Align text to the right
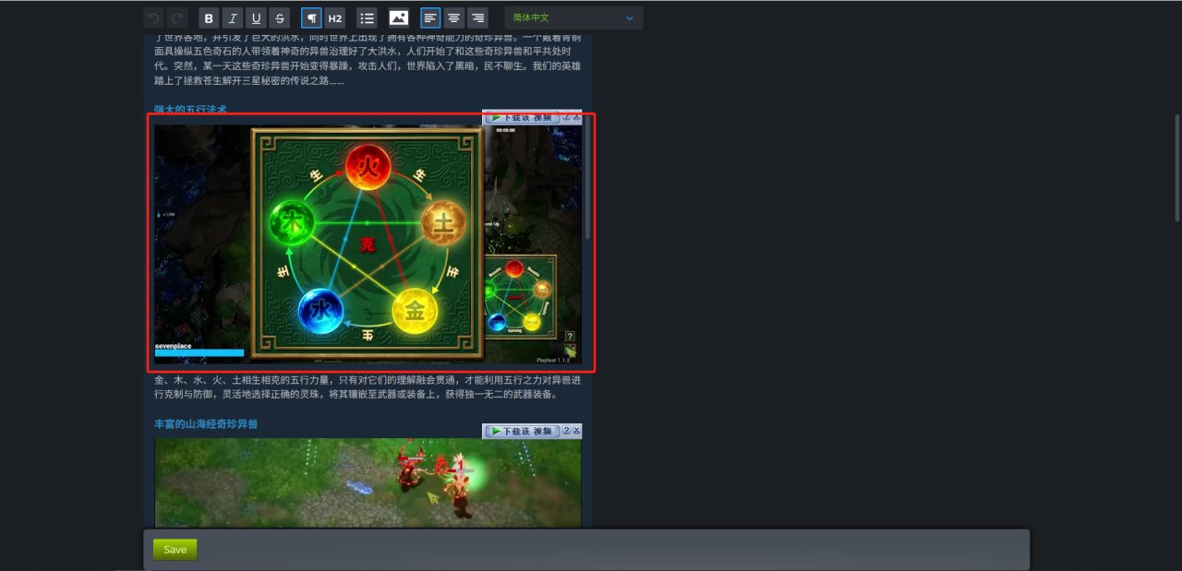Viewport: 1182px width, 571px height. coord(477,18)
